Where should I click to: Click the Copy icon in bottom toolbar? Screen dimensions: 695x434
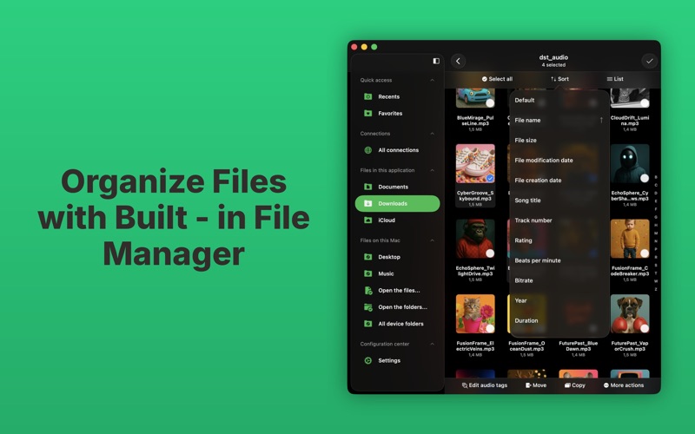click(x=567, y=385)
